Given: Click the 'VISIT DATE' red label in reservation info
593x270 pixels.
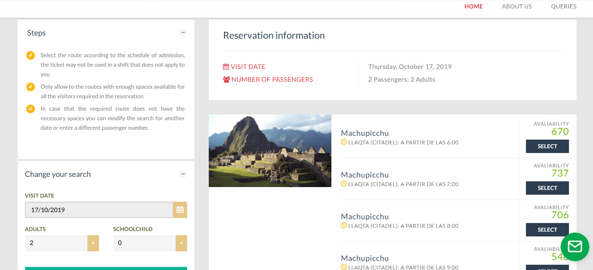Looking at the screenshot, I should [248, 67].
